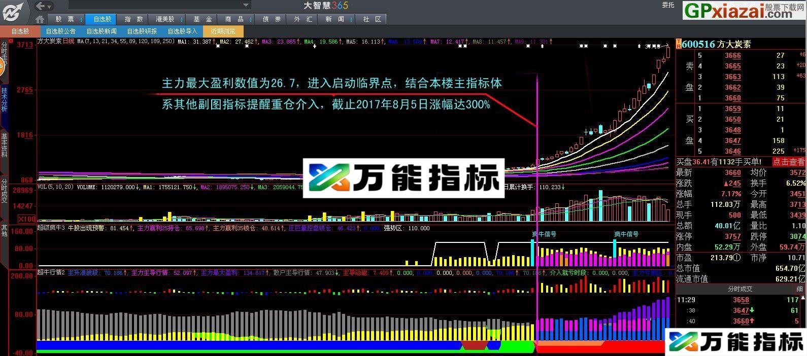Click the 涨幅 7.17% value
This screenshot has width=807, height=356.
coord(731,194)
